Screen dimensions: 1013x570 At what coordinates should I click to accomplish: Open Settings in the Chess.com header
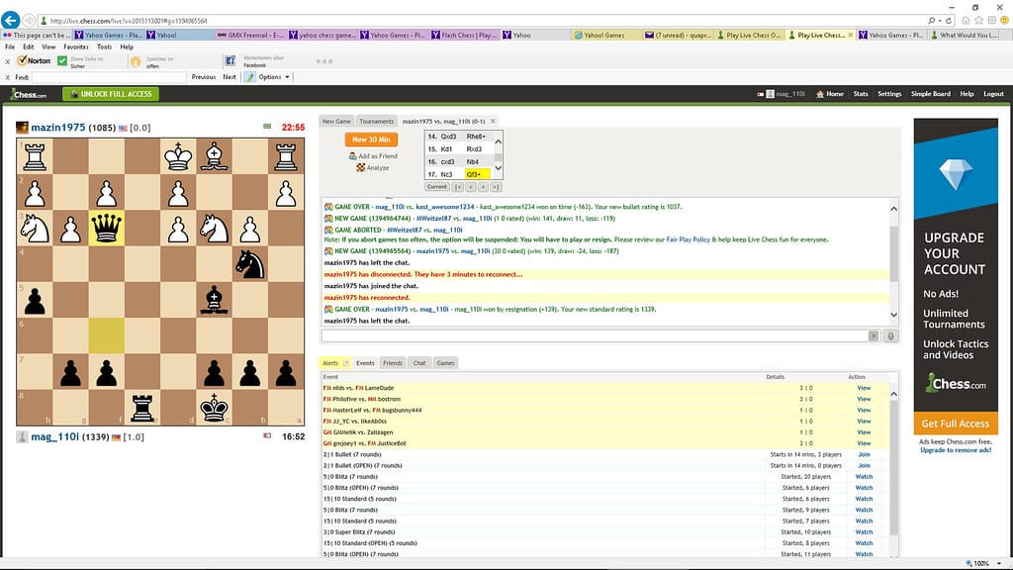coord(889,94)
